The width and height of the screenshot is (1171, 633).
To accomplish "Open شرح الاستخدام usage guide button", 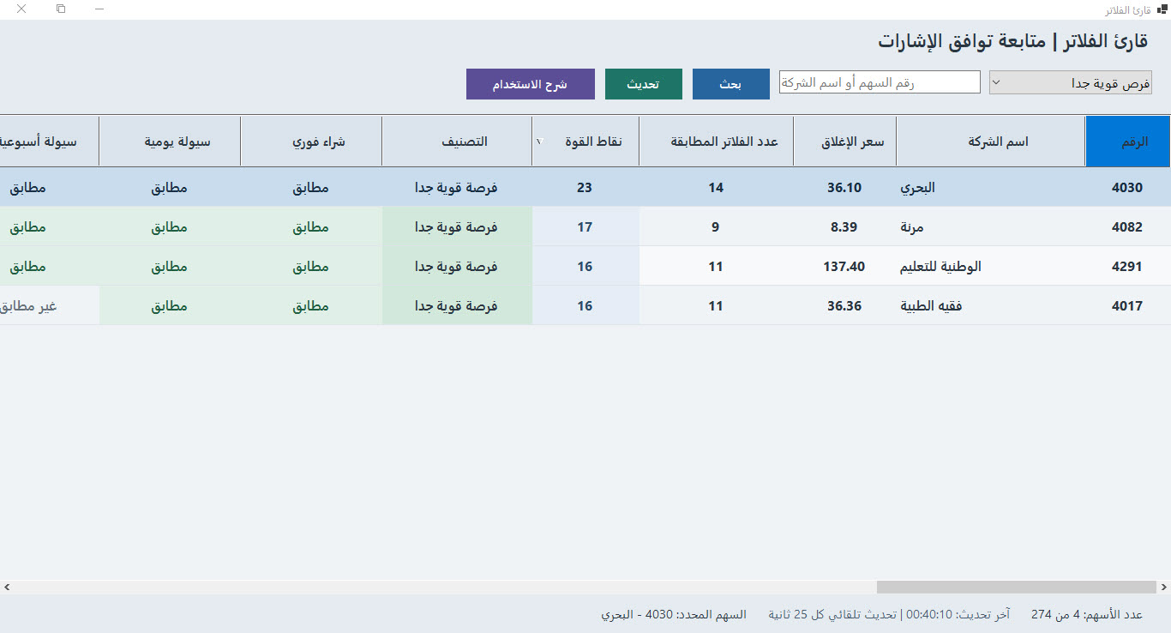I will tap(531, 84).
